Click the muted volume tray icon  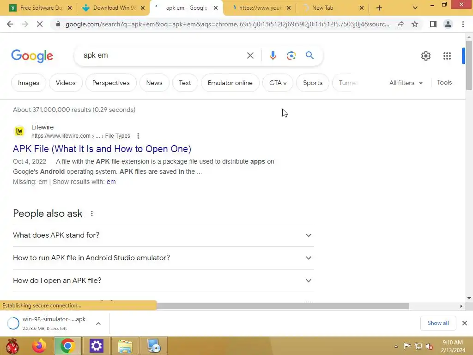[429, 346]
